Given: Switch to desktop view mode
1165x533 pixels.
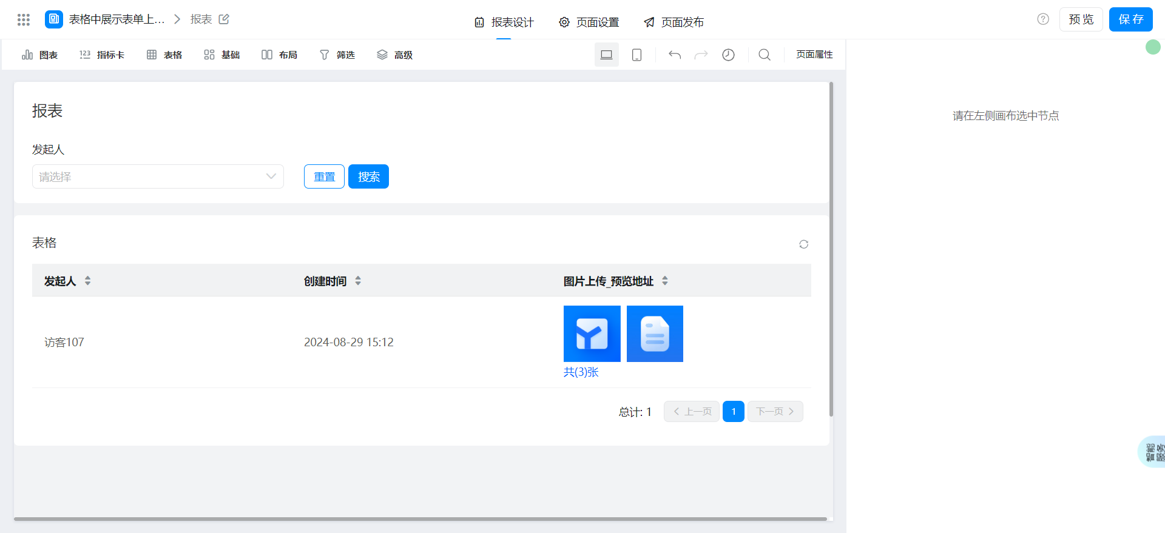Looking at the screenshot, I should [606, 55].
